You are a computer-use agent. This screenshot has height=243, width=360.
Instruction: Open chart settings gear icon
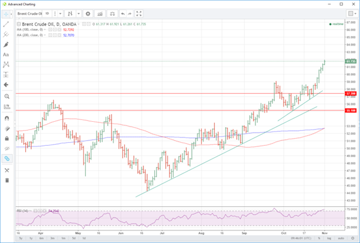click(88, 13)
